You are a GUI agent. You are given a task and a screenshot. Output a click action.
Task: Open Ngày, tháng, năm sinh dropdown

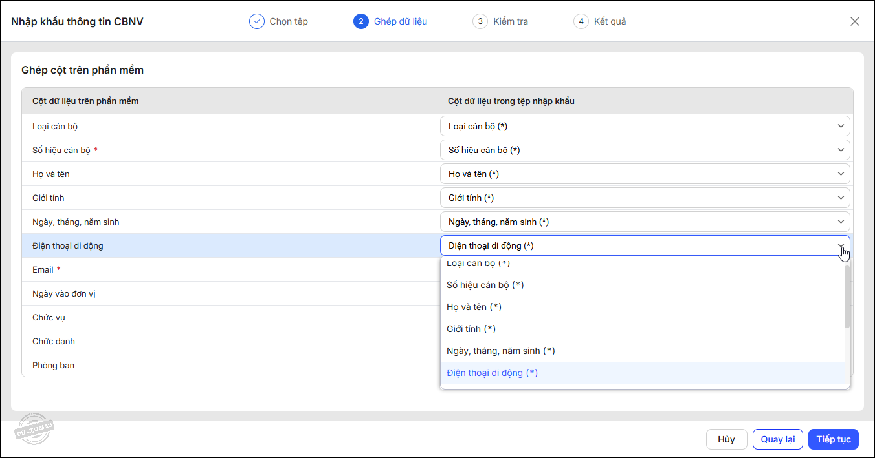[x=841, y=222]
